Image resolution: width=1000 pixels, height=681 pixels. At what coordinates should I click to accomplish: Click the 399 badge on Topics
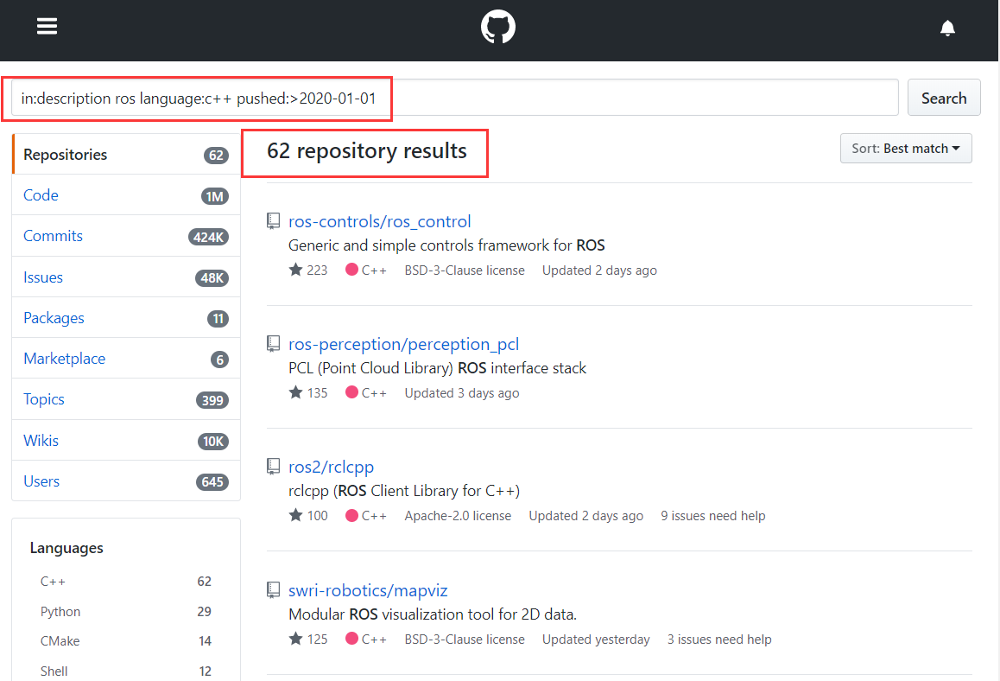pyautogui.click(x=212, y=400)
